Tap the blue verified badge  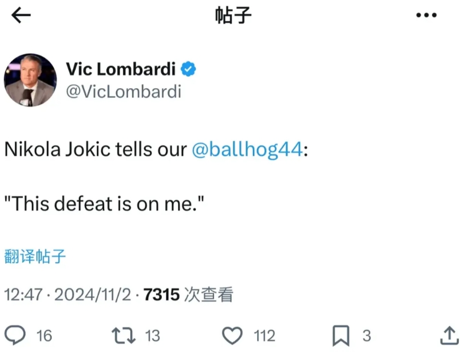[x=189, y=70]
